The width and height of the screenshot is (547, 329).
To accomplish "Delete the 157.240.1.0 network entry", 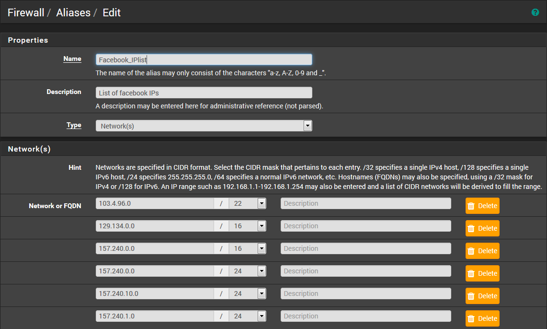I will [x=482, y=318].
